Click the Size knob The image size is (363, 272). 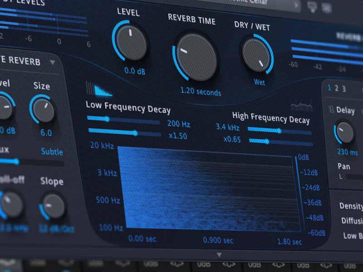coord(43,110)
